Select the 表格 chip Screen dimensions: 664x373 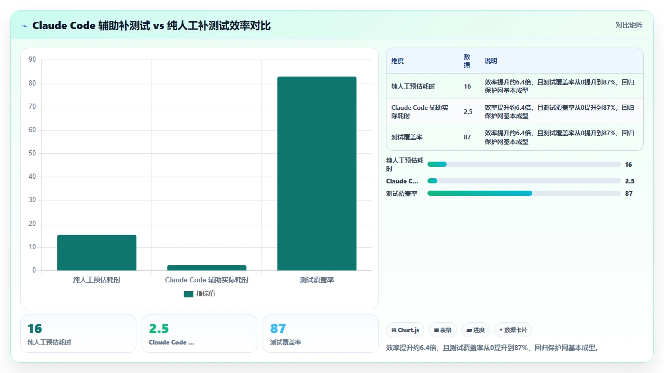(x=442, y=330)
